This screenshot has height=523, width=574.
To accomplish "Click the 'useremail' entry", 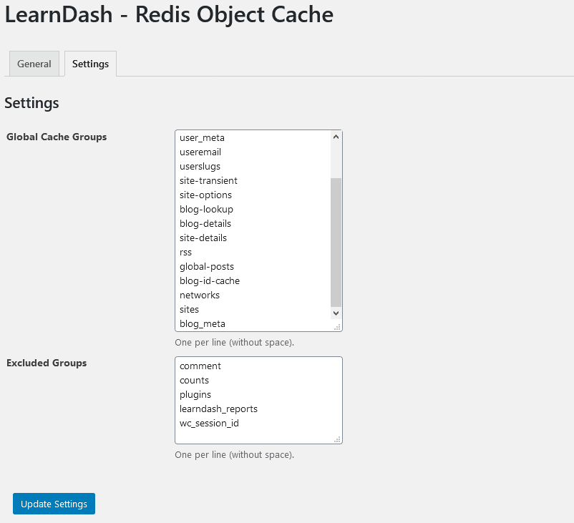I will point(200,152).
